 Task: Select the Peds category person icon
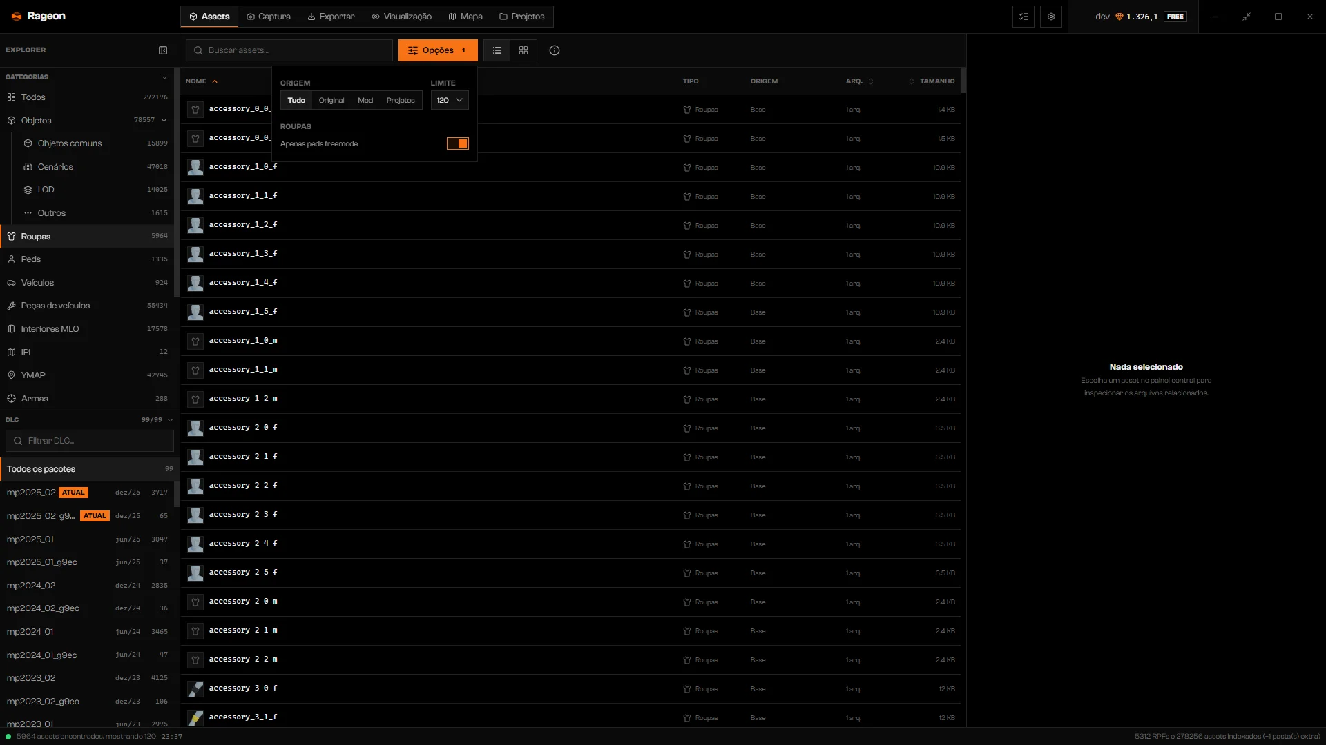tap(11, 259)
